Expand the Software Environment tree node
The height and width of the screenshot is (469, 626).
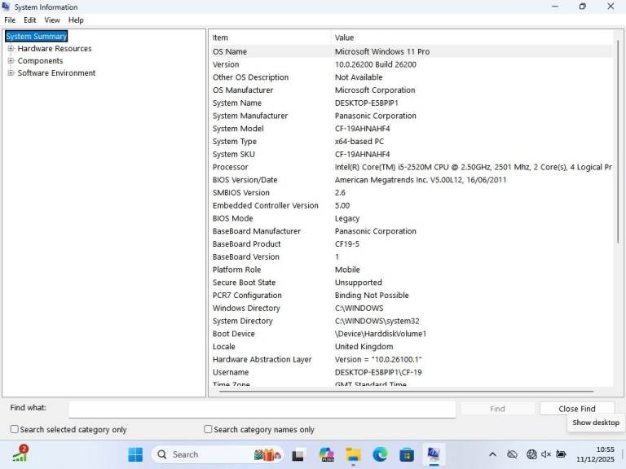click(11, 73)
